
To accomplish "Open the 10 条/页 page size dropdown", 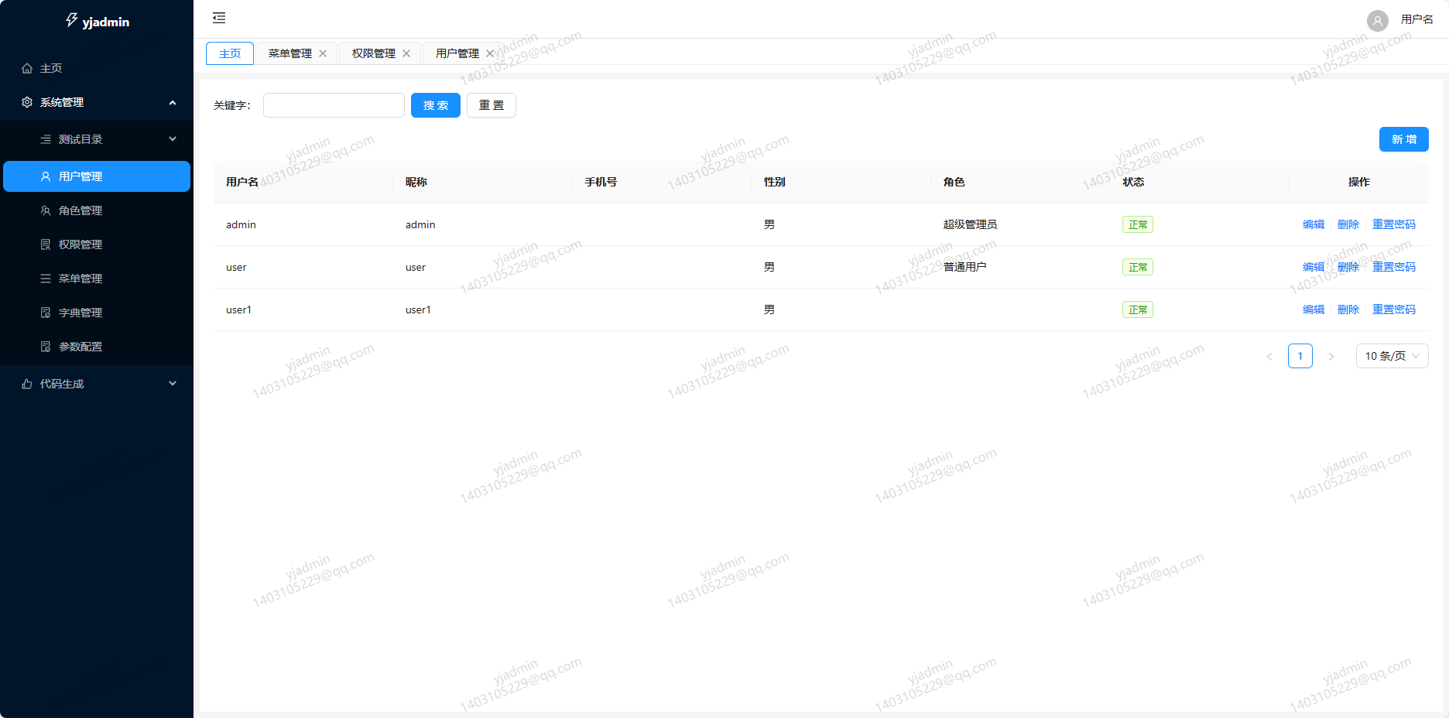I will [x=1392, y=356].
